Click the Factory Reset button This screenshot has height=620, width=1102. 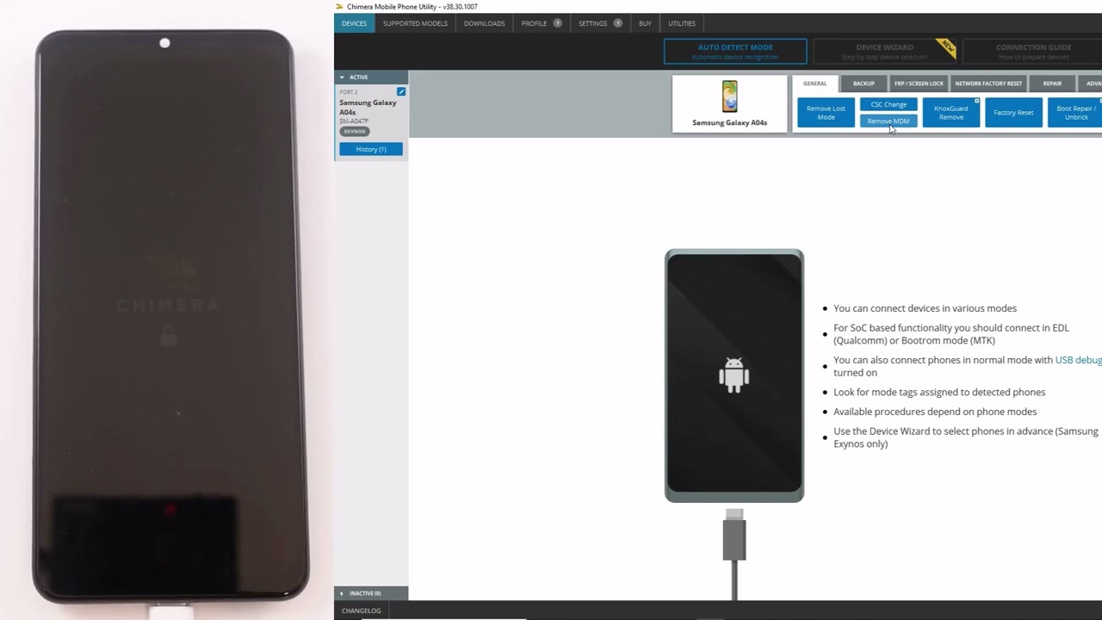tap(1013, 113)
